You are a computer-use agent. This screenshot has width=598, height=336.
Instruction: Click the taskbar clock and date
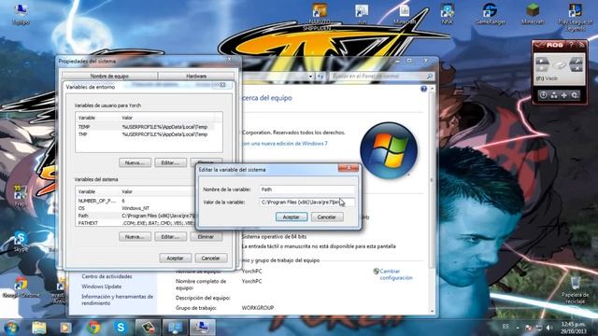pos(574,328)
